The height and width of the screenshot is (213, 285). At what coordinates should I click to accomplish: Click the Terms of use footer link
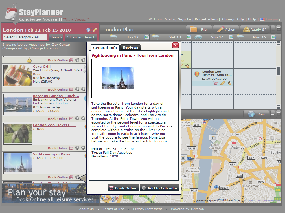click(113, 209)
